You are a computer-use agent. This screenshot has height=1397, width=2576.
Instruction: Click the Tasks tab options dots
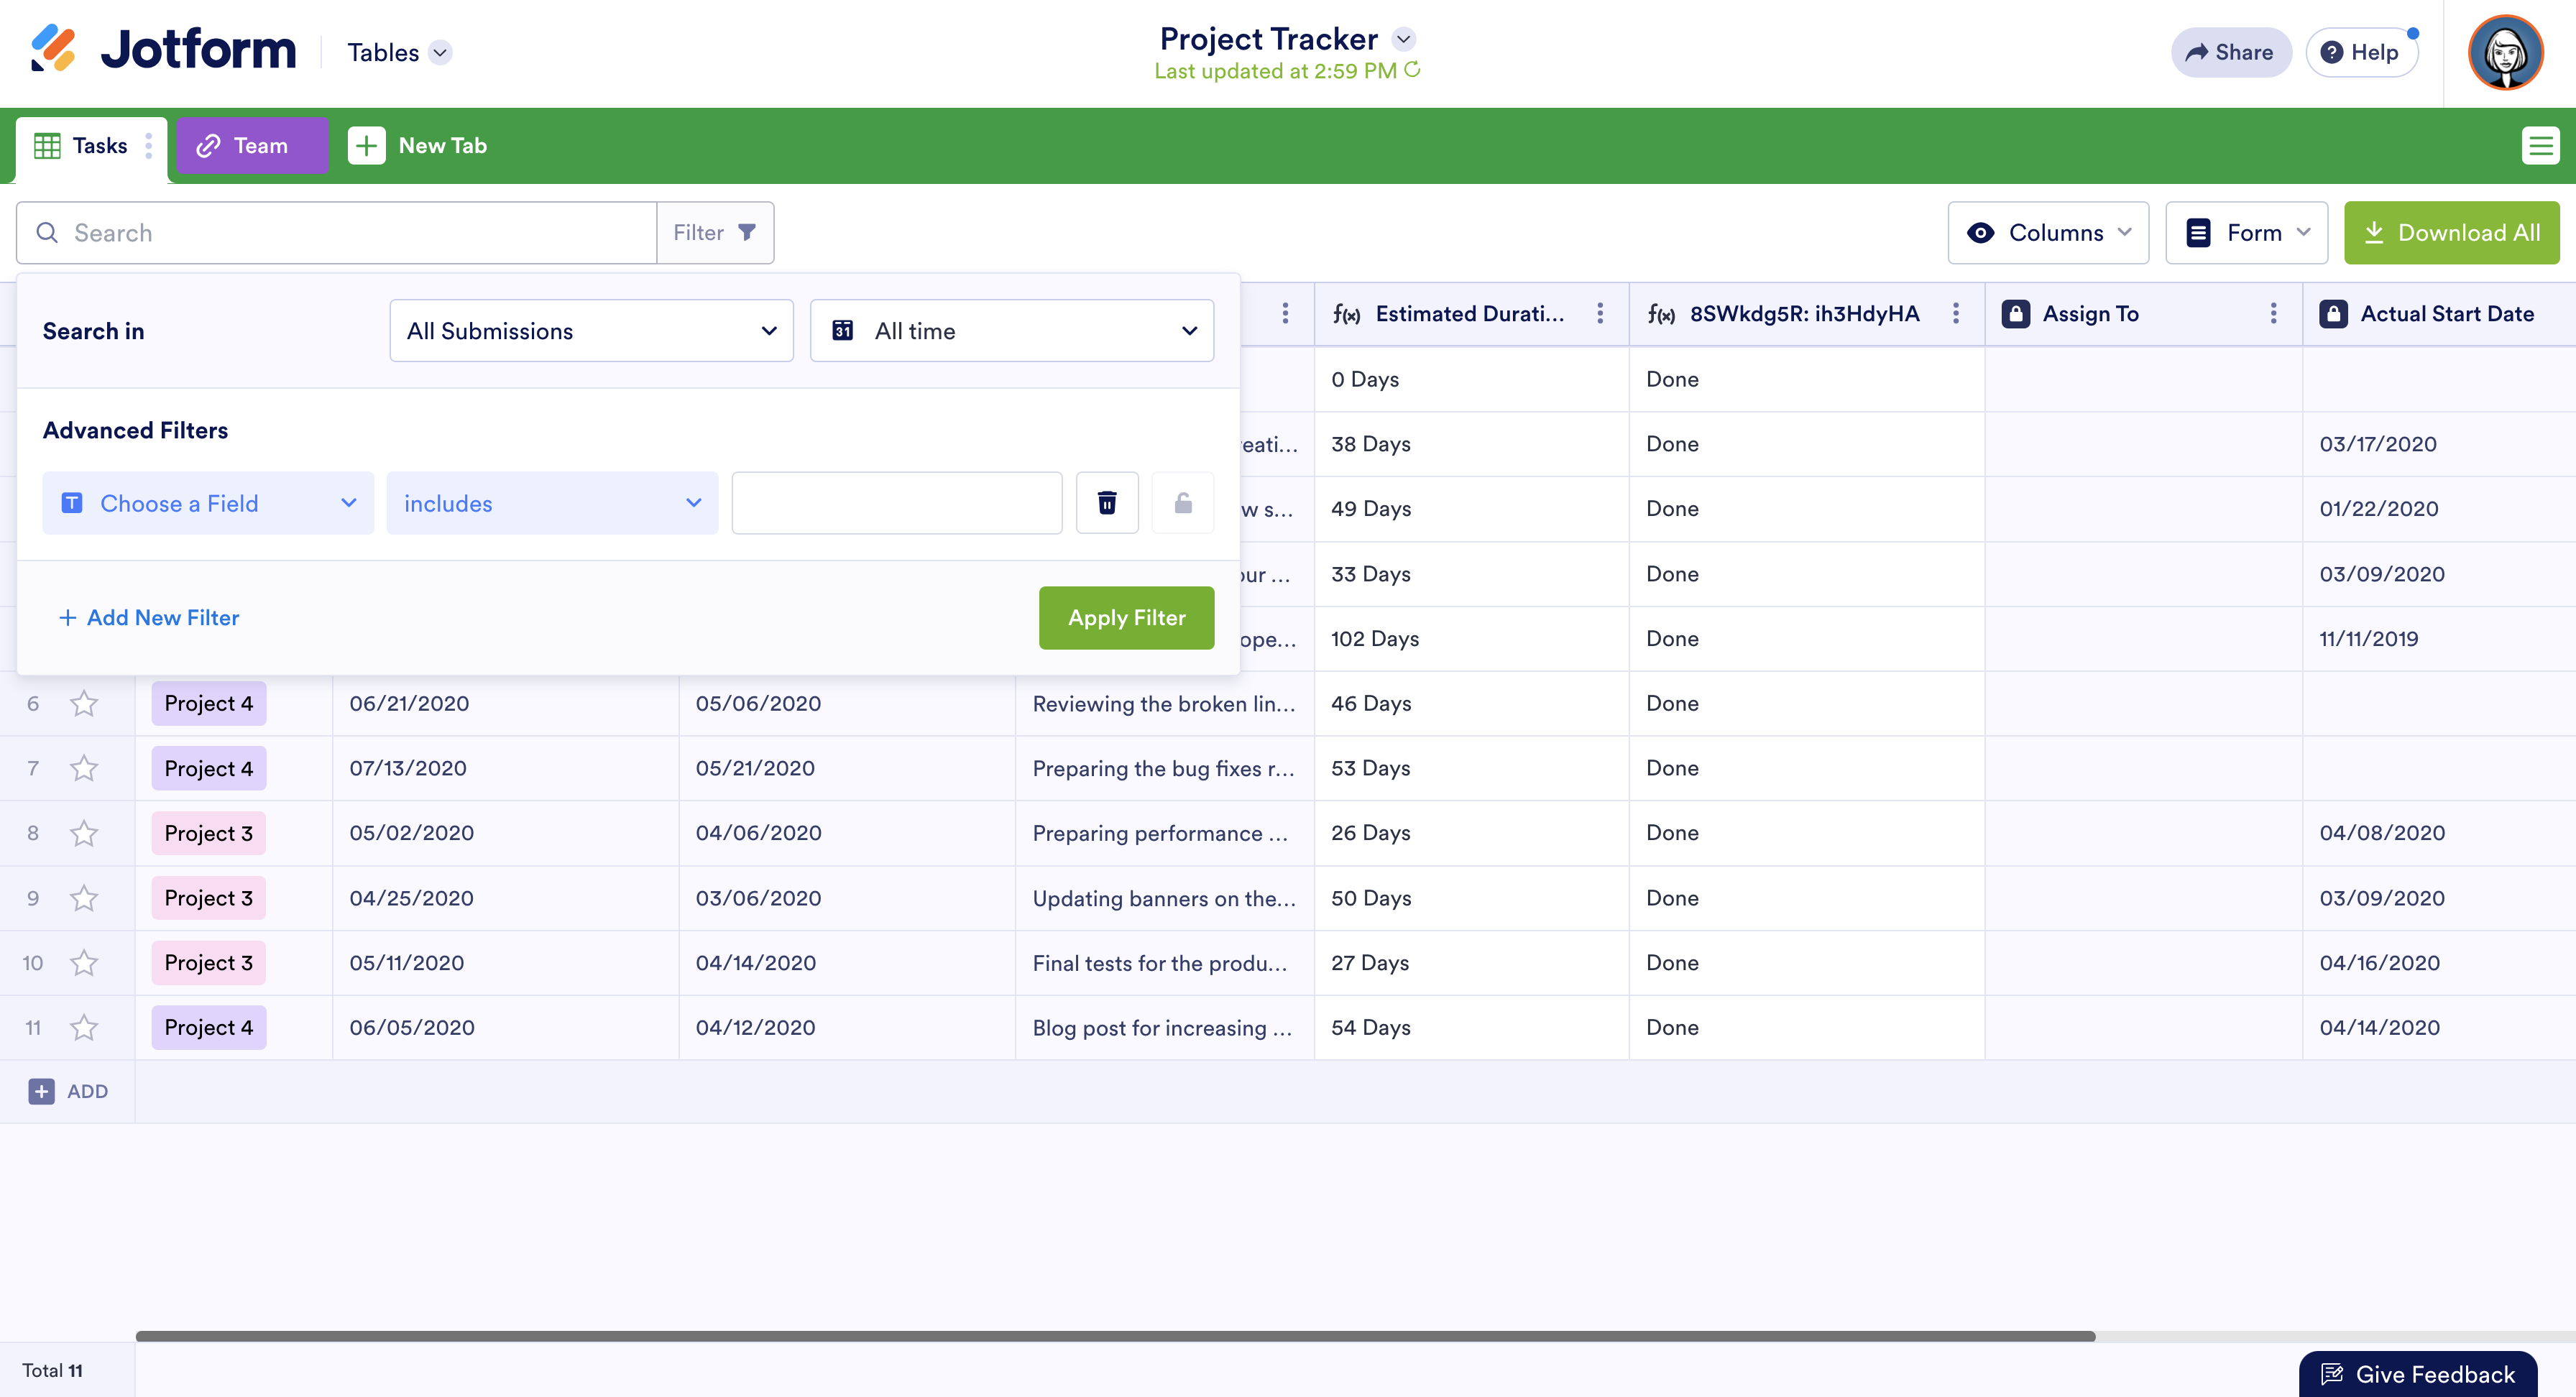pos(149,146)
